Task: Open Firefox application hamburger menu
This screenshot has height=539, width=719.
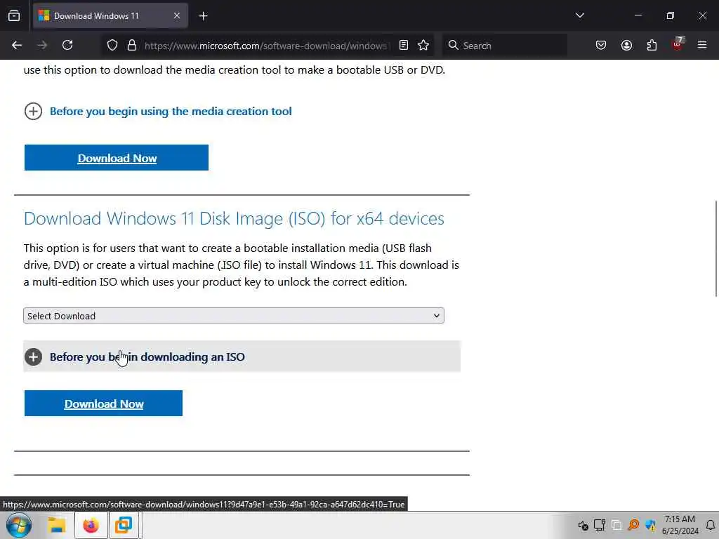Action: pyautogui.click(x=702, y=45)
